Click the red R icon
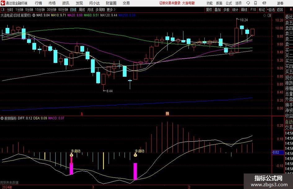Screen dimensions: 293x189 pos(291,9)
